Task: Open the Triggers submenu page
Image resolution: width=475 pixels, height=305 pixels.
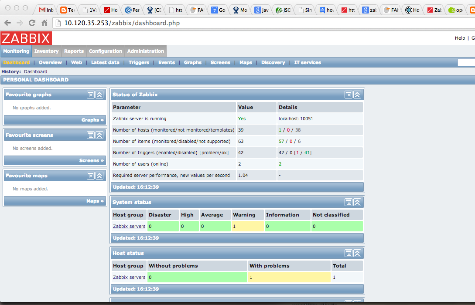Action: (139, 63)
